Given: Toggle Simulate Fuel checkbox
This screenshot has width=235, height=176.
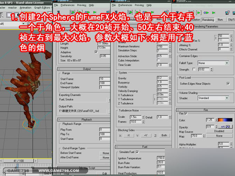Looking at the screenshot, I should 137,152.
